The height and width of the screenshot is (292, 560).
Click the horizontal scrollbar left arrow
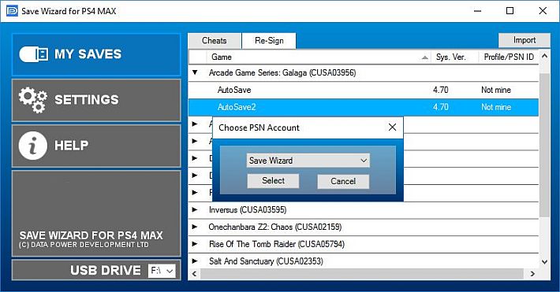point(195,274)
